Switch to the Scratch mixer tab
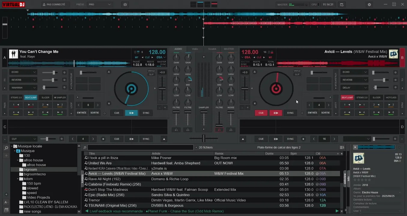This screenshot has height=216, width=407. point(212,49)
